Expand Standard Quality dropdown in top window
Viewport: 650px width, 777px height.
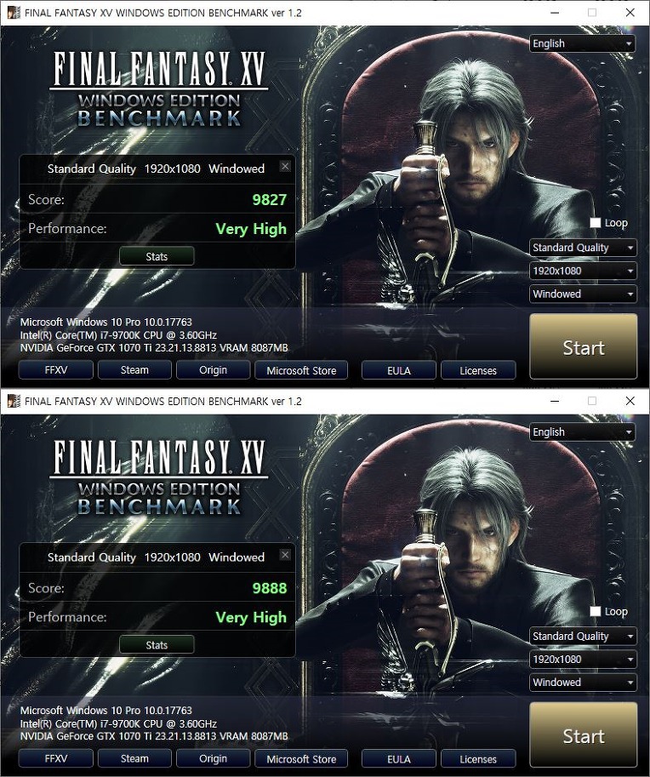[x=583, y=248]
